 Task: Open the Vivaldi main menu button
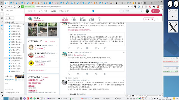2,2
